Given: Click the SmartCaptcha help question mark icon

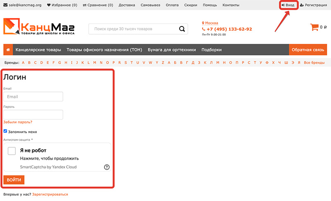Looking at the screenshot, I should [x=107, y=167].
